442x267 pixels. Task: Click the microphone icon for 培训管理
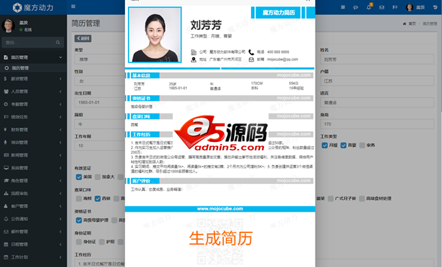click(5, 142)
